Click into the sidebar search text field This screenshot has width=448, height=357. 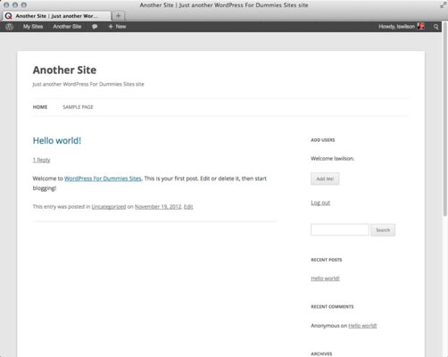click(x=340, y=229)
